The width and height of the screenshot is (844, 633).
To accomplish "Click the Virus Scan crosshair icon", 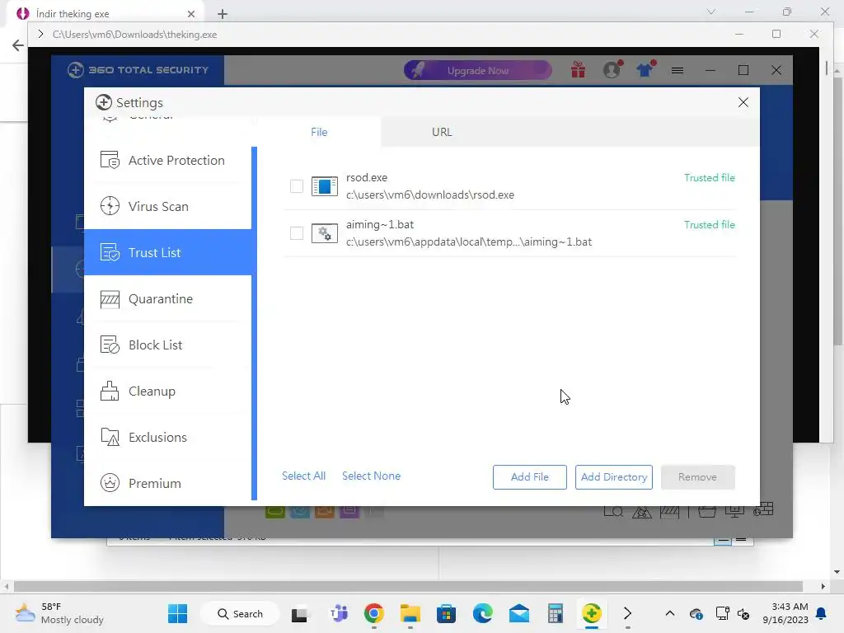I will tap(110, 206).
